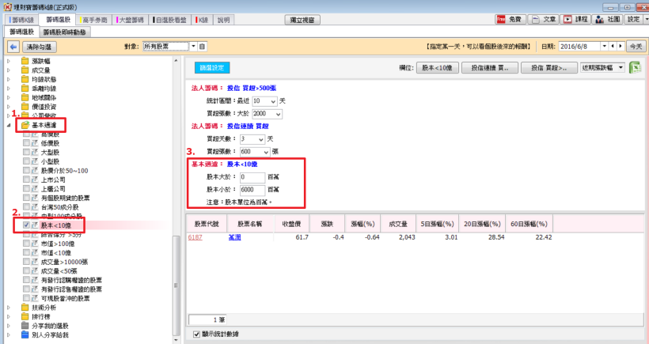Screen dimensions: 649x344
Task: Switch to the 高手券商 tab
Action: point(94,20)
